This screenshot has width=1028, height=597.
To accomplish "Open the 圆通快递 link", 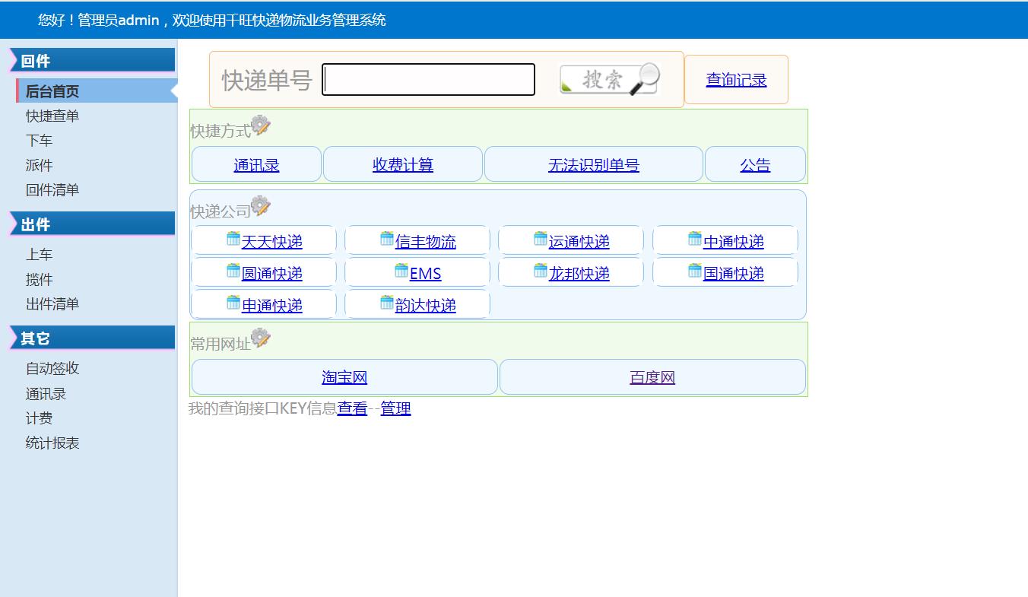I will click(272, 274).
